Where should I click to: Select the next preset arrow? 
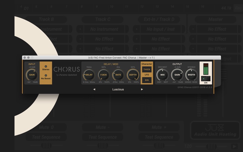click(x=142, y=89)
